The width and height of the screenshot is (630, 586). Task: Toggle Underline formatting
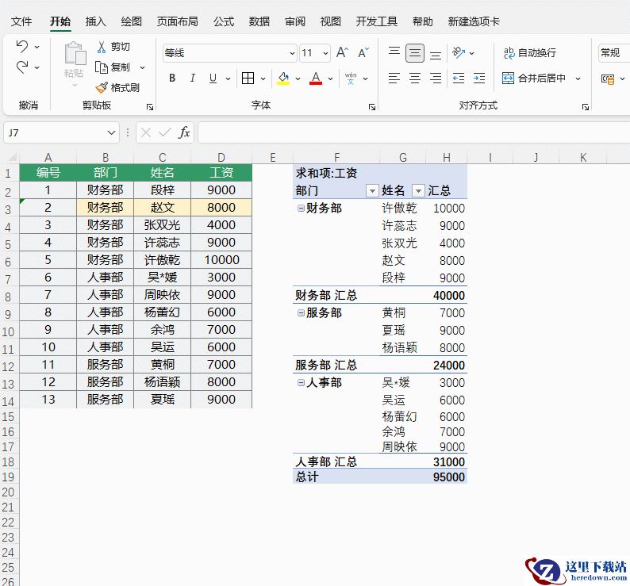tap(213, 78)
